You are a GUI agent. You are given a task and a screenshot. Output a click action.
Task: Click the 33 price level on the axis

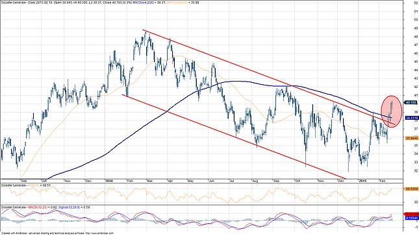416,162
